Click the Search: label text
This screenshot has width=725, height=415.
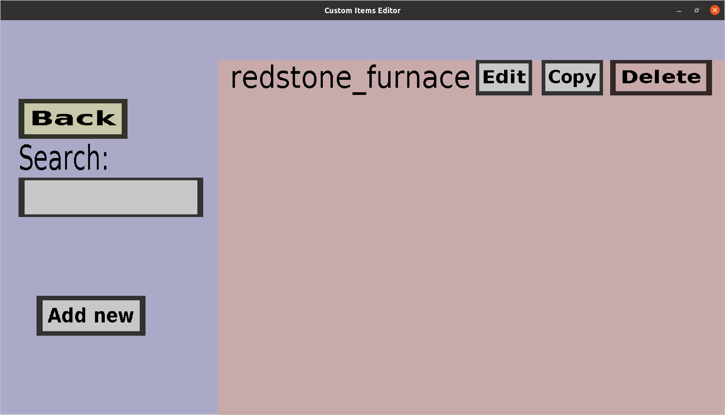[63, 158]
